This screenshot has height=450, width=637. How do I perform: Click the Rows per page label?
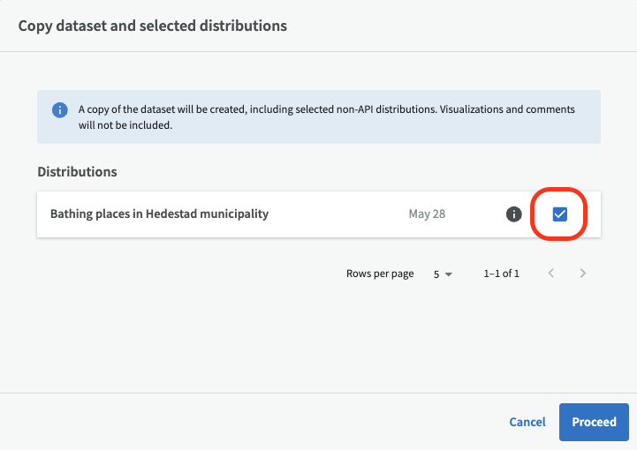[x=380, y=274]
